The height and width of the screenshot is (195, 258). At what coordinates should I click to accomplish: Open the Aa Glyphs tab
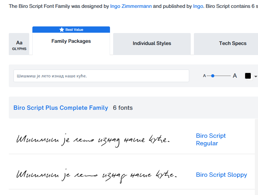(x=19, y=44)
